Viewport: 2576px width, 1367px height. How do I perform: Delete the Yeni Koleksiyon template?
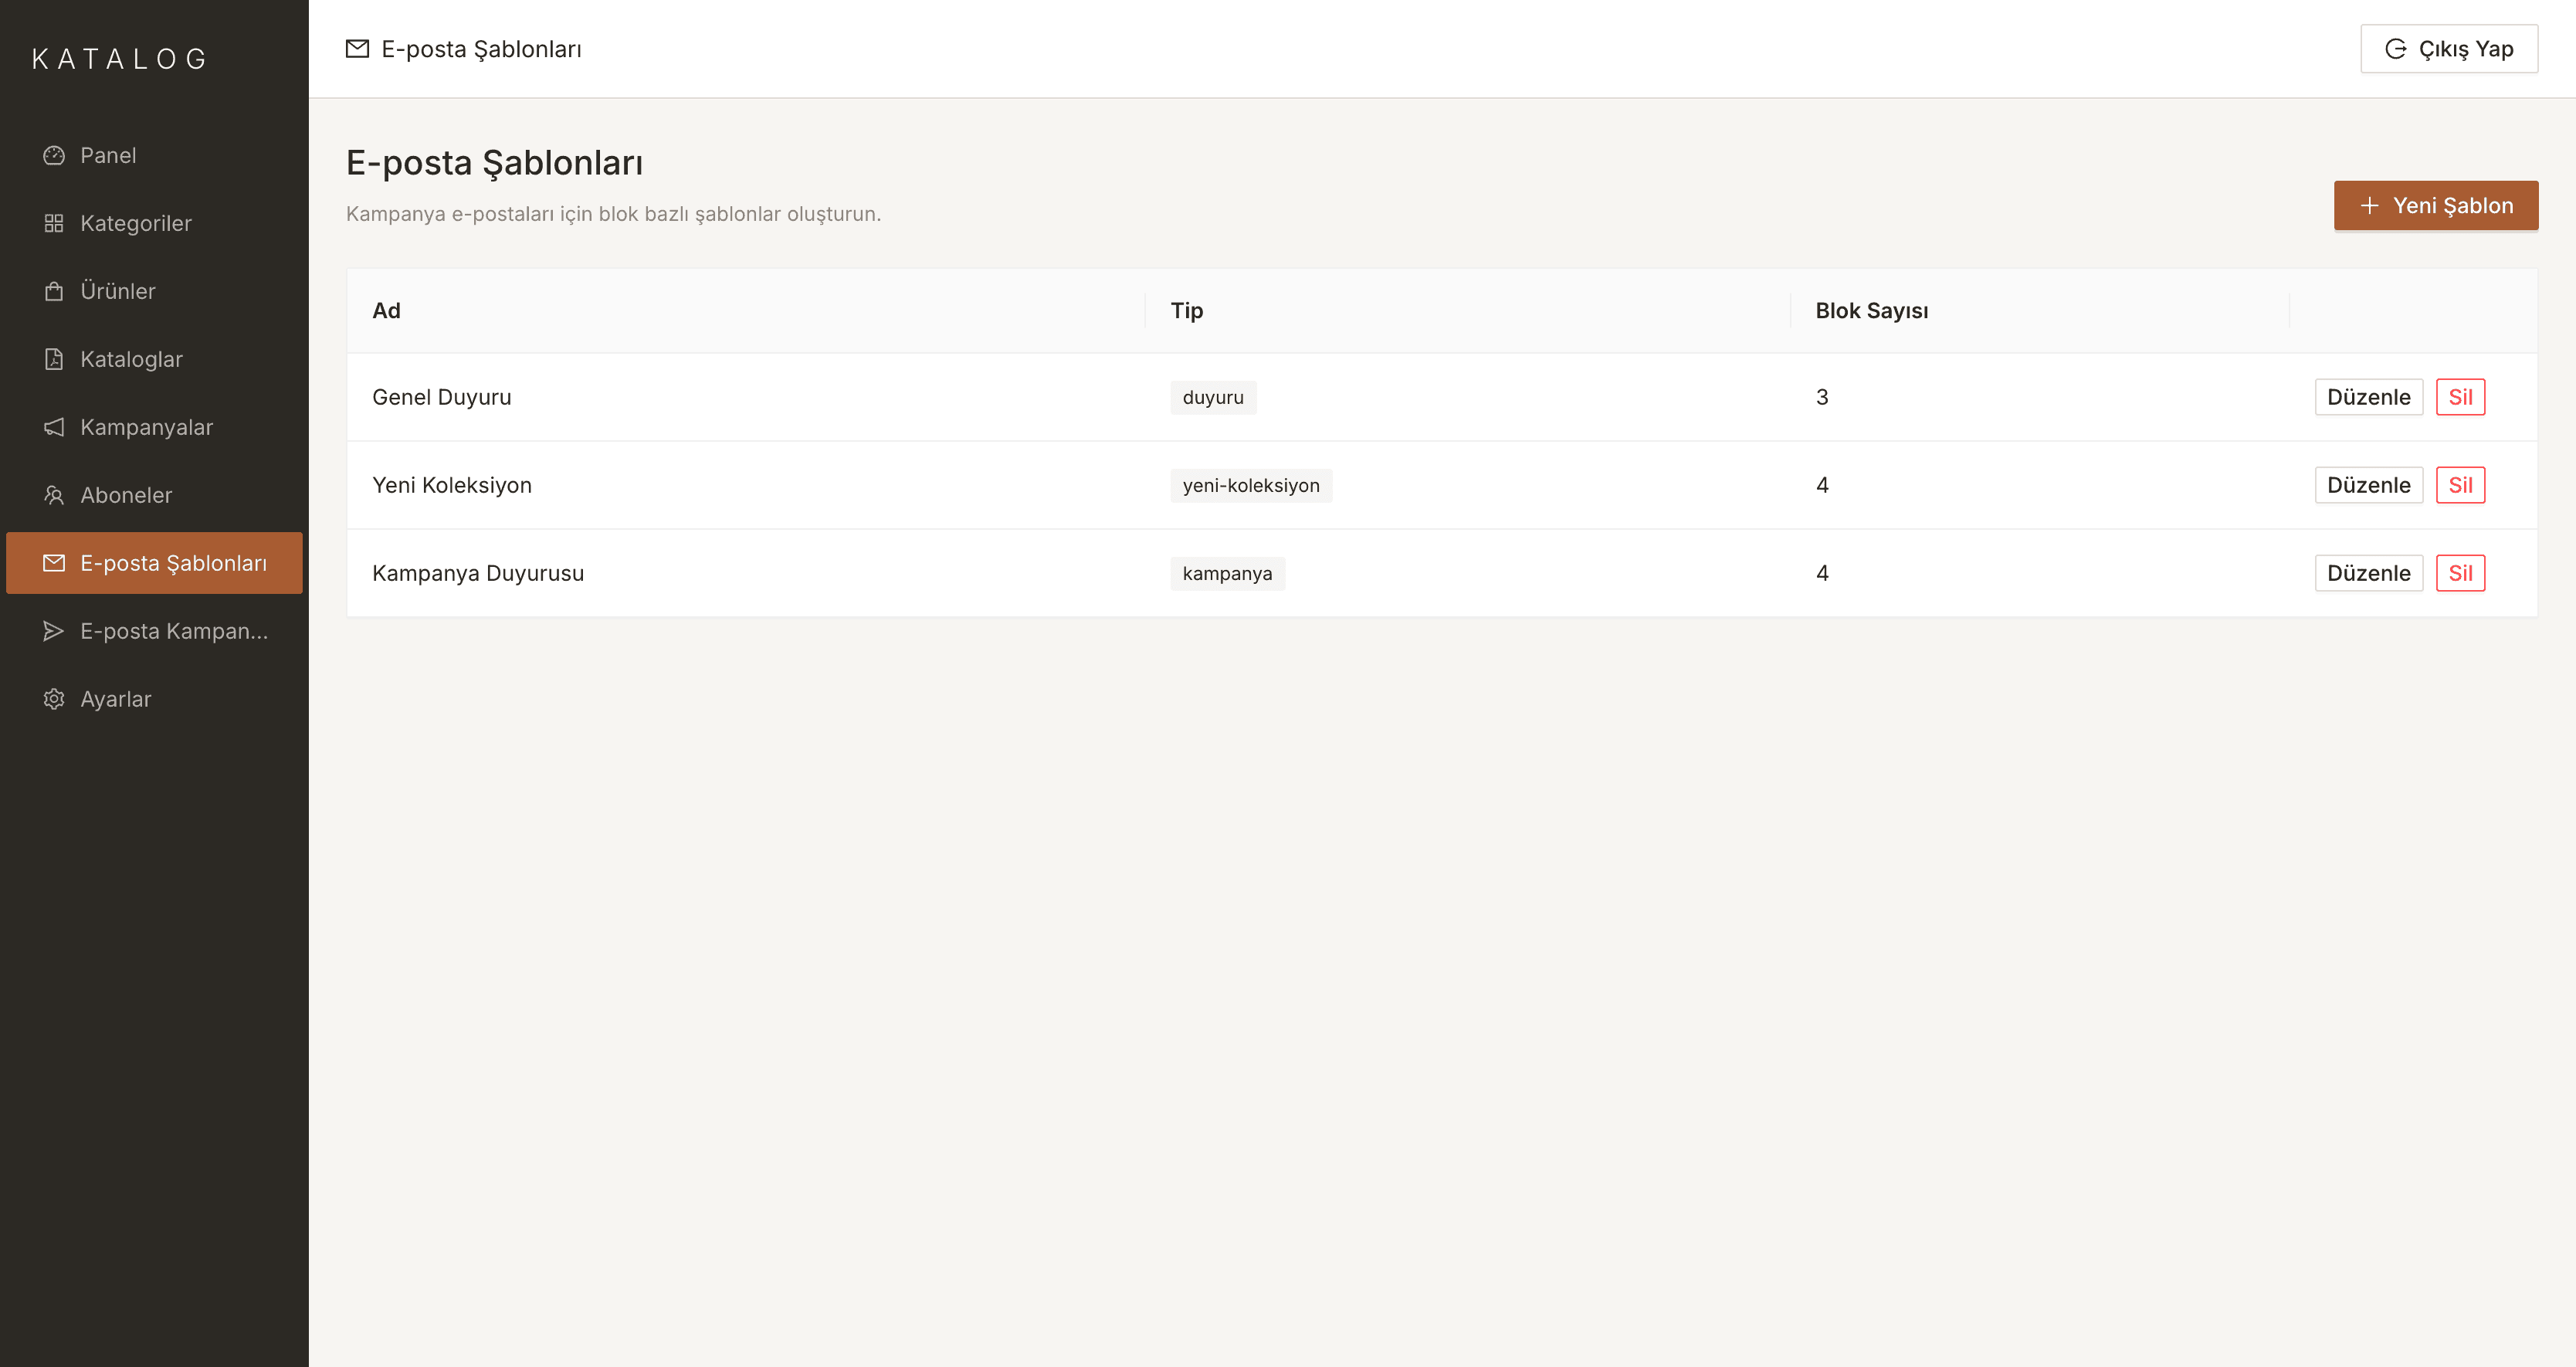point(2460,485)
